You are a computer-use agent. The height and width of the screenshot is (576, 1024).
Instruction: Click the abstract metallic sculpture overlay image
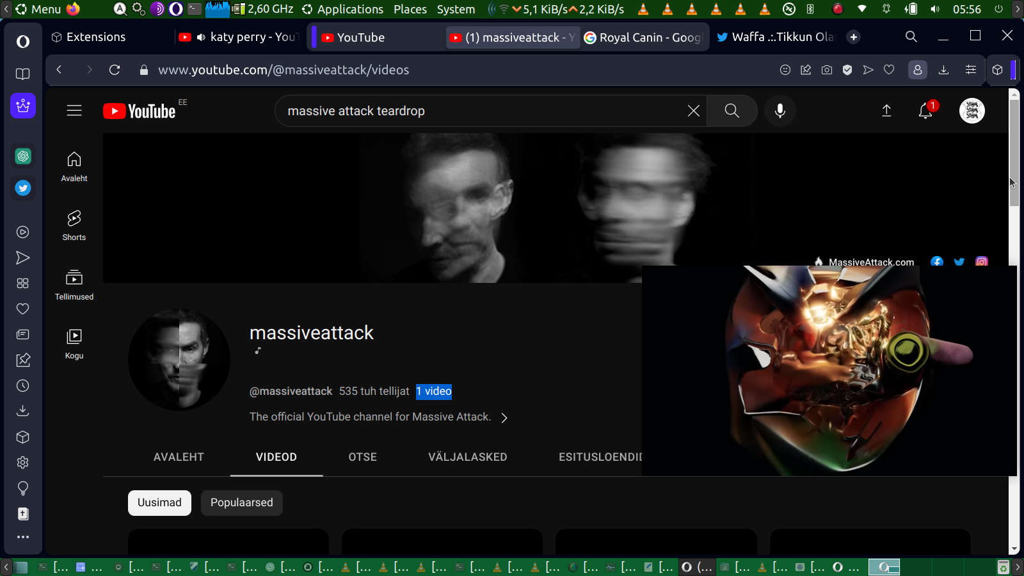tap(829, 371)
